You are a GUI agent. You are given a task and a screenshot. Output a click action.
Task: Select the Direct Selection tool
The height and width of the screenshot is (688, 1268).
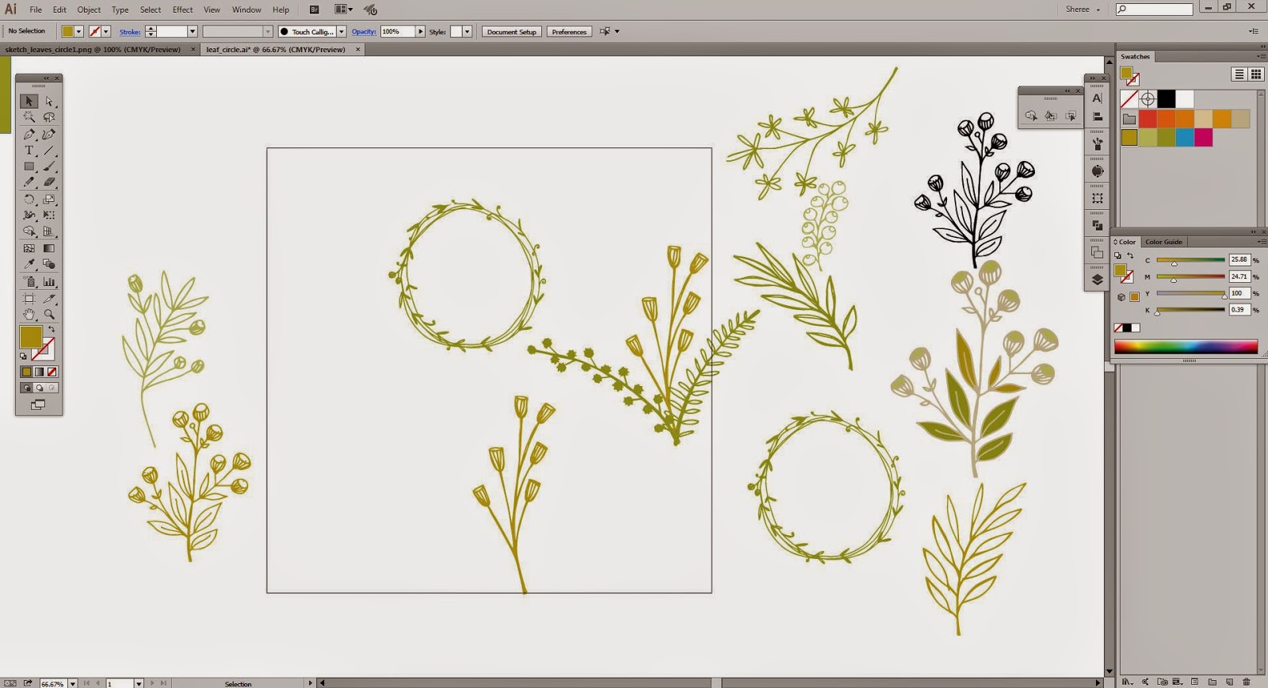(49, 101)
